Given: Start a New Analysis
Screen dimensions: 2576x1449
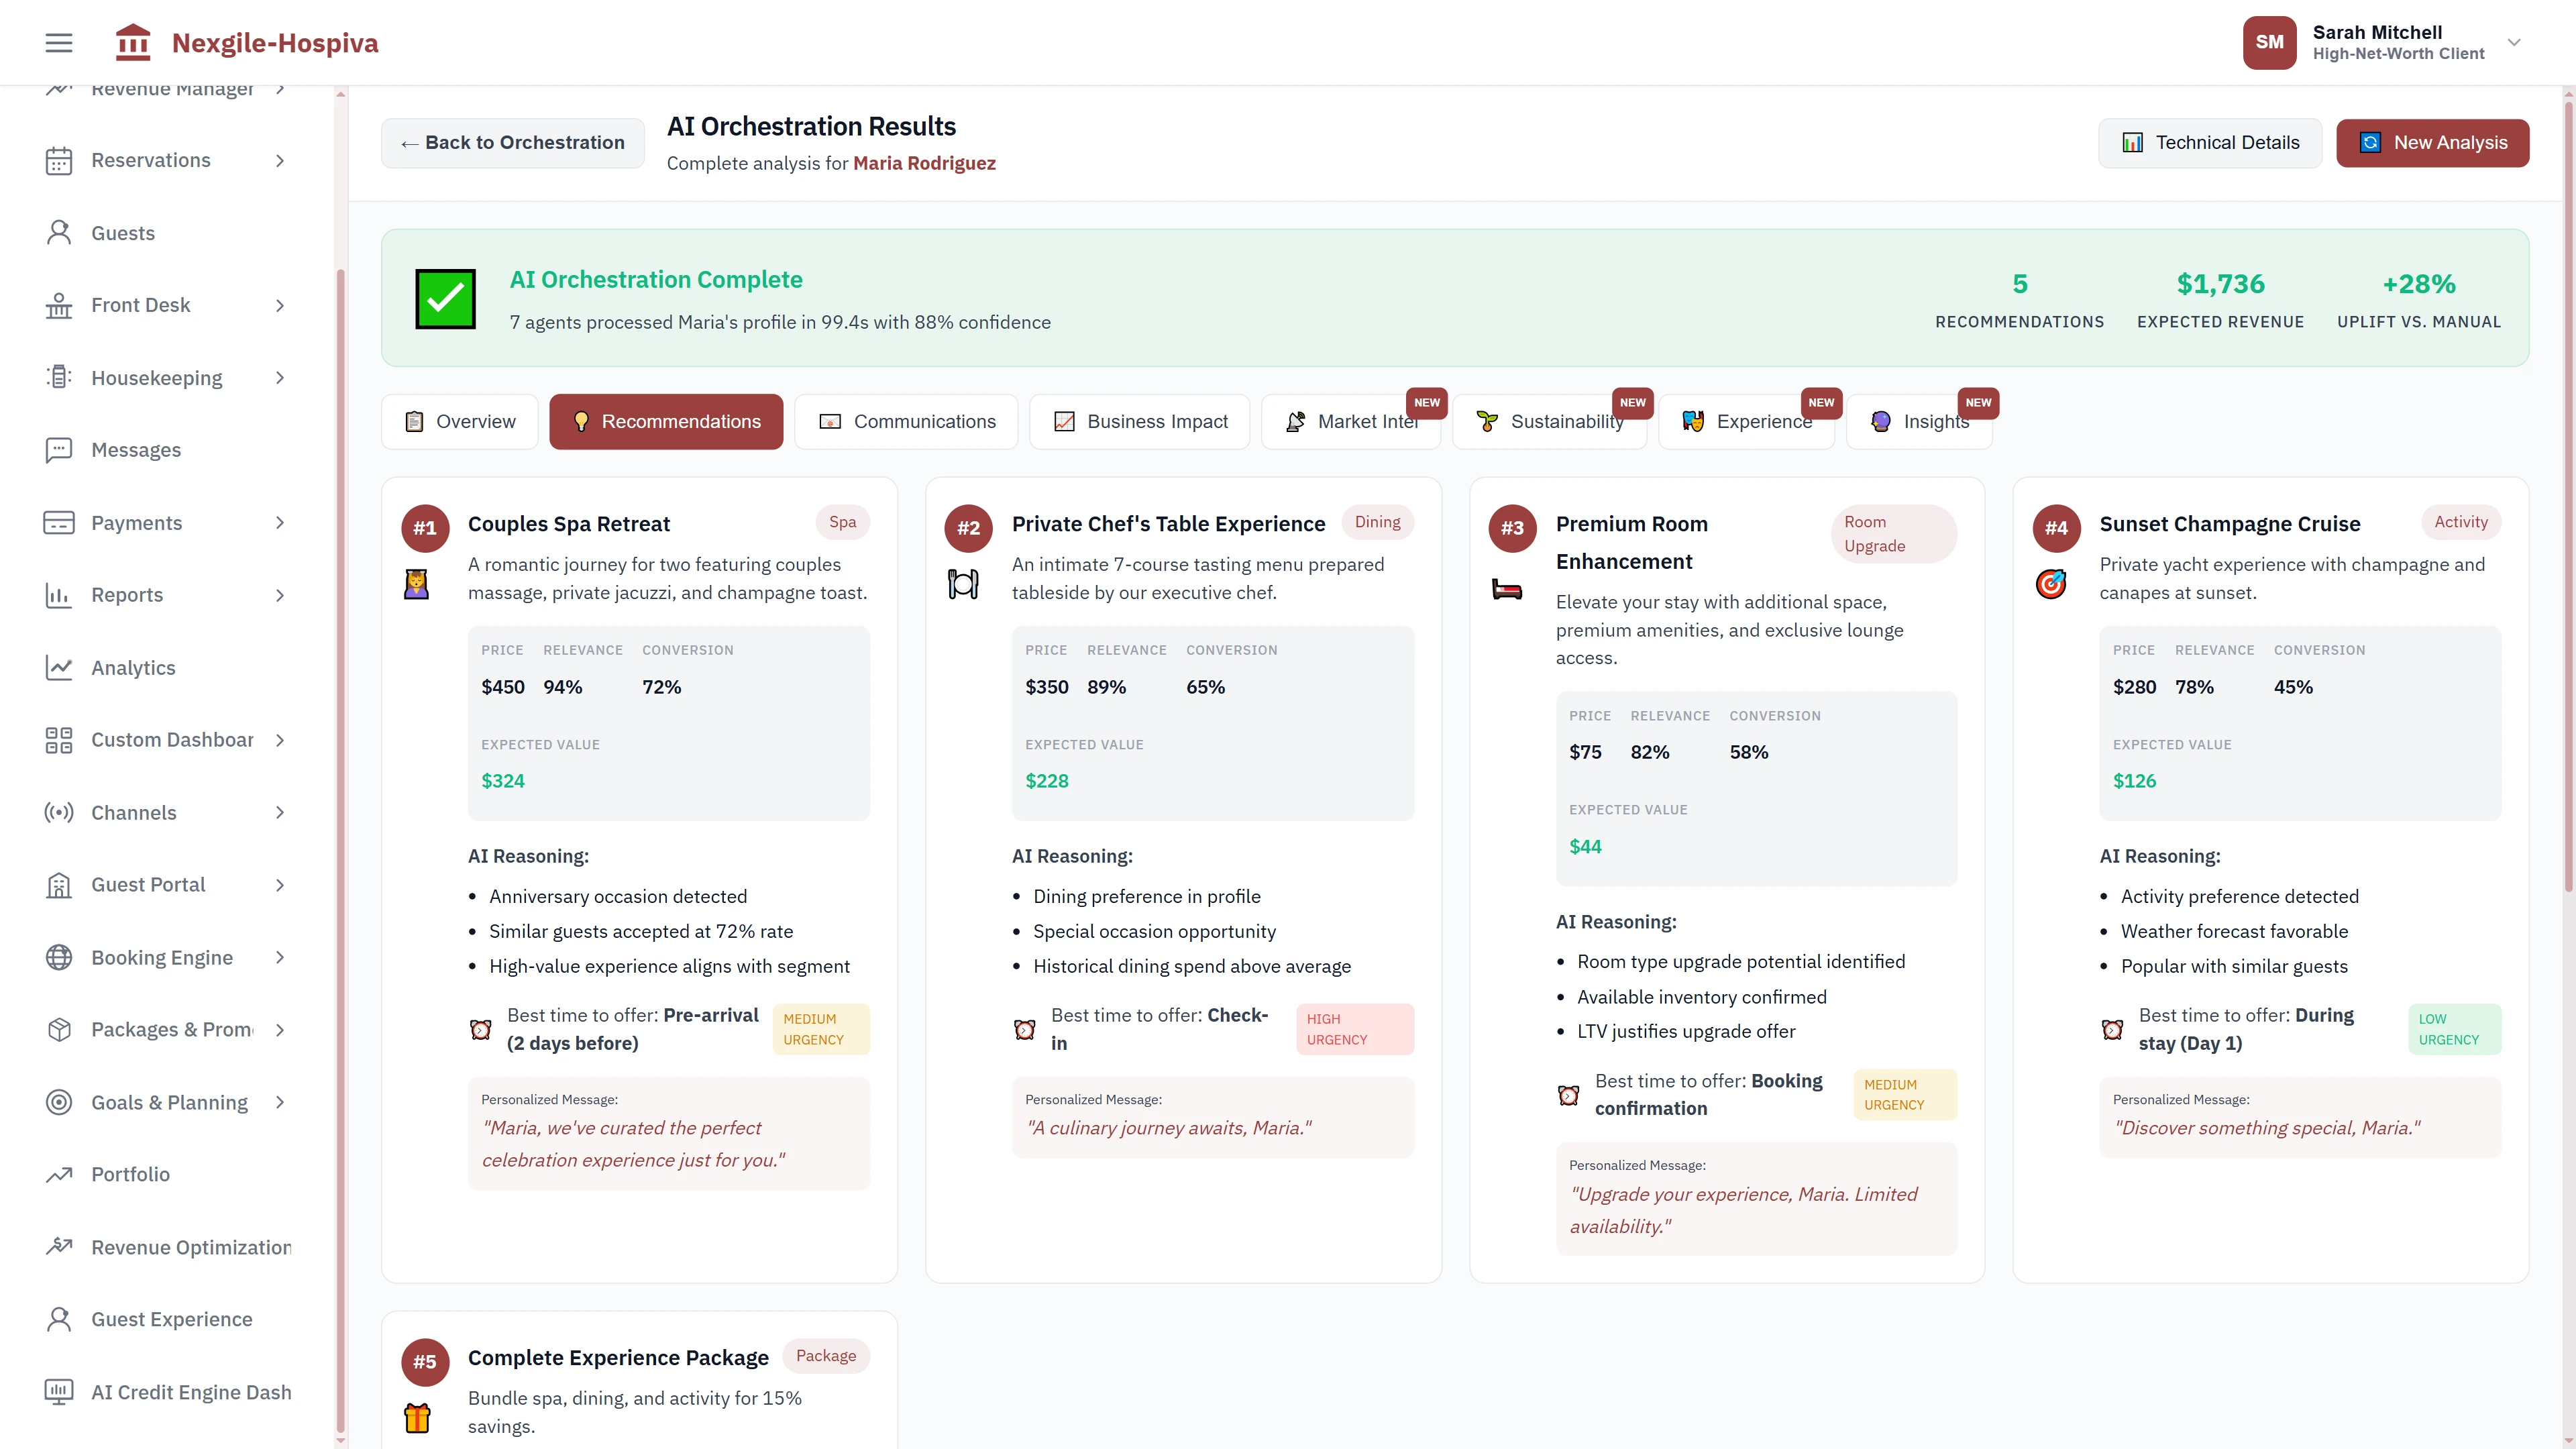Looking at the screenshot, I should click(x=2433, y=142).
